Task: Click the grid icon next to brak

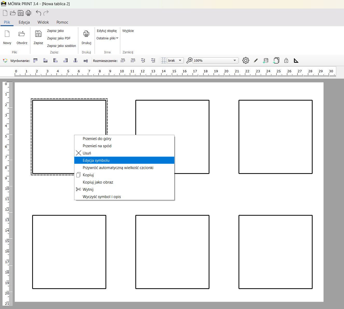Action: click(164, 60)
